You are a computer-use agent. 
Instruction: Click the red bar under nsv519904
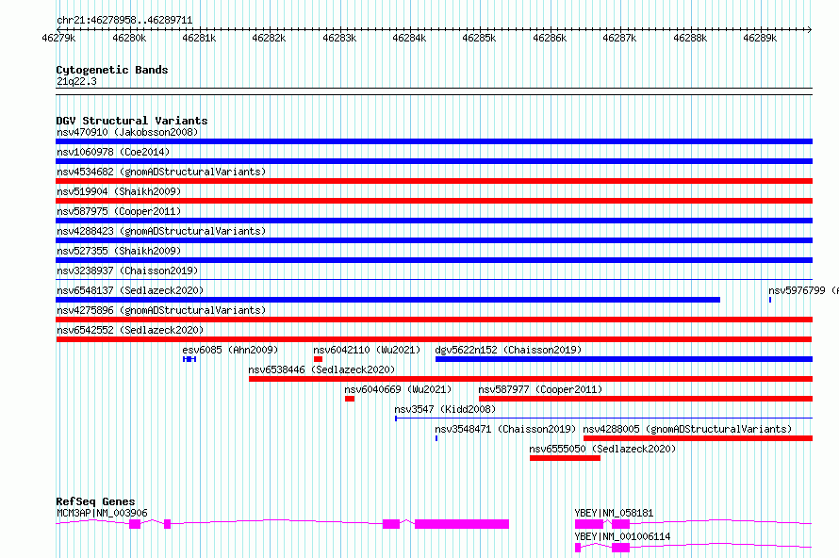coord(434,201)
